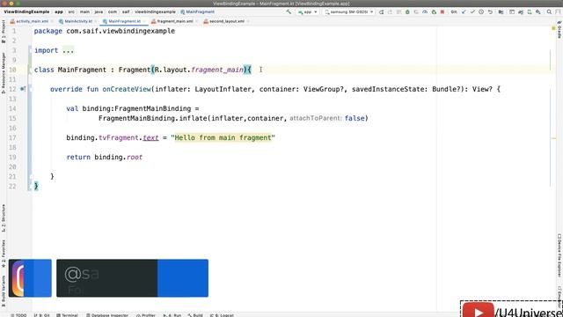Click the 'tvFragment' property on line 17
563x317 pixels.
pos(119,137)
